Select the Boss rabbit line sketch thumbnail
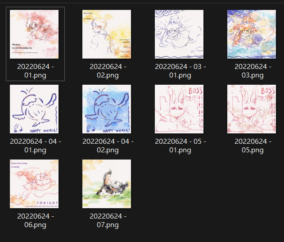 click(179, 109)
